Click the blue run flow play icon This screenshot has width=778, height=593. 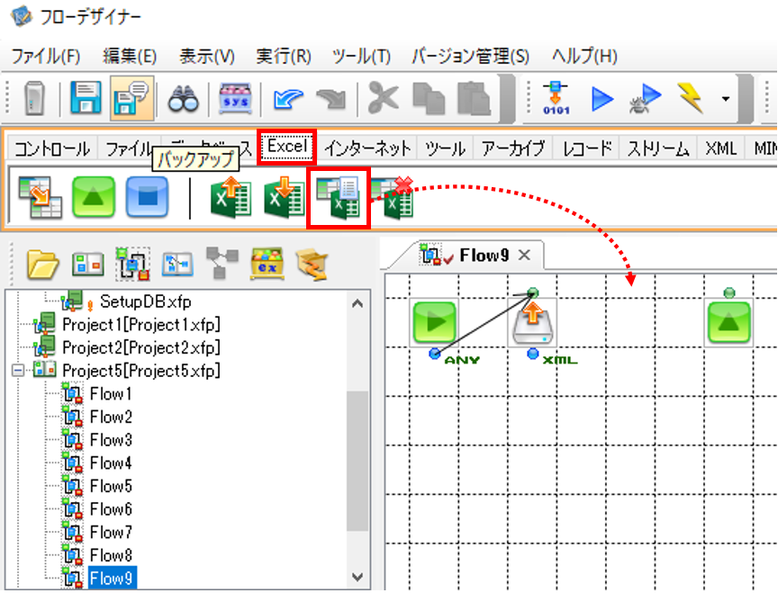click(x=602, y=99)
